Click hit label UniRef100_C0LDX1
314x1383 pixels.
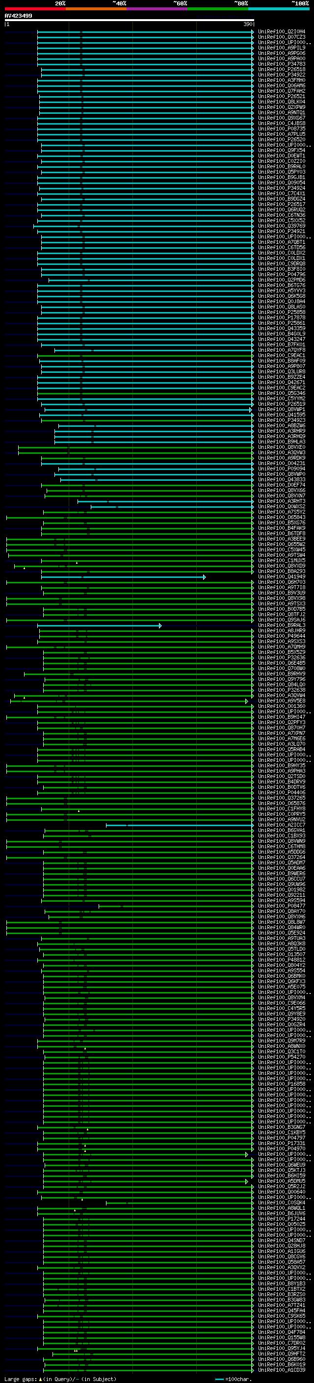[282, 258]
